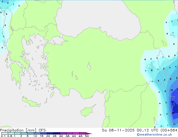Click the "35" legend scale label

tap(67, 136)
